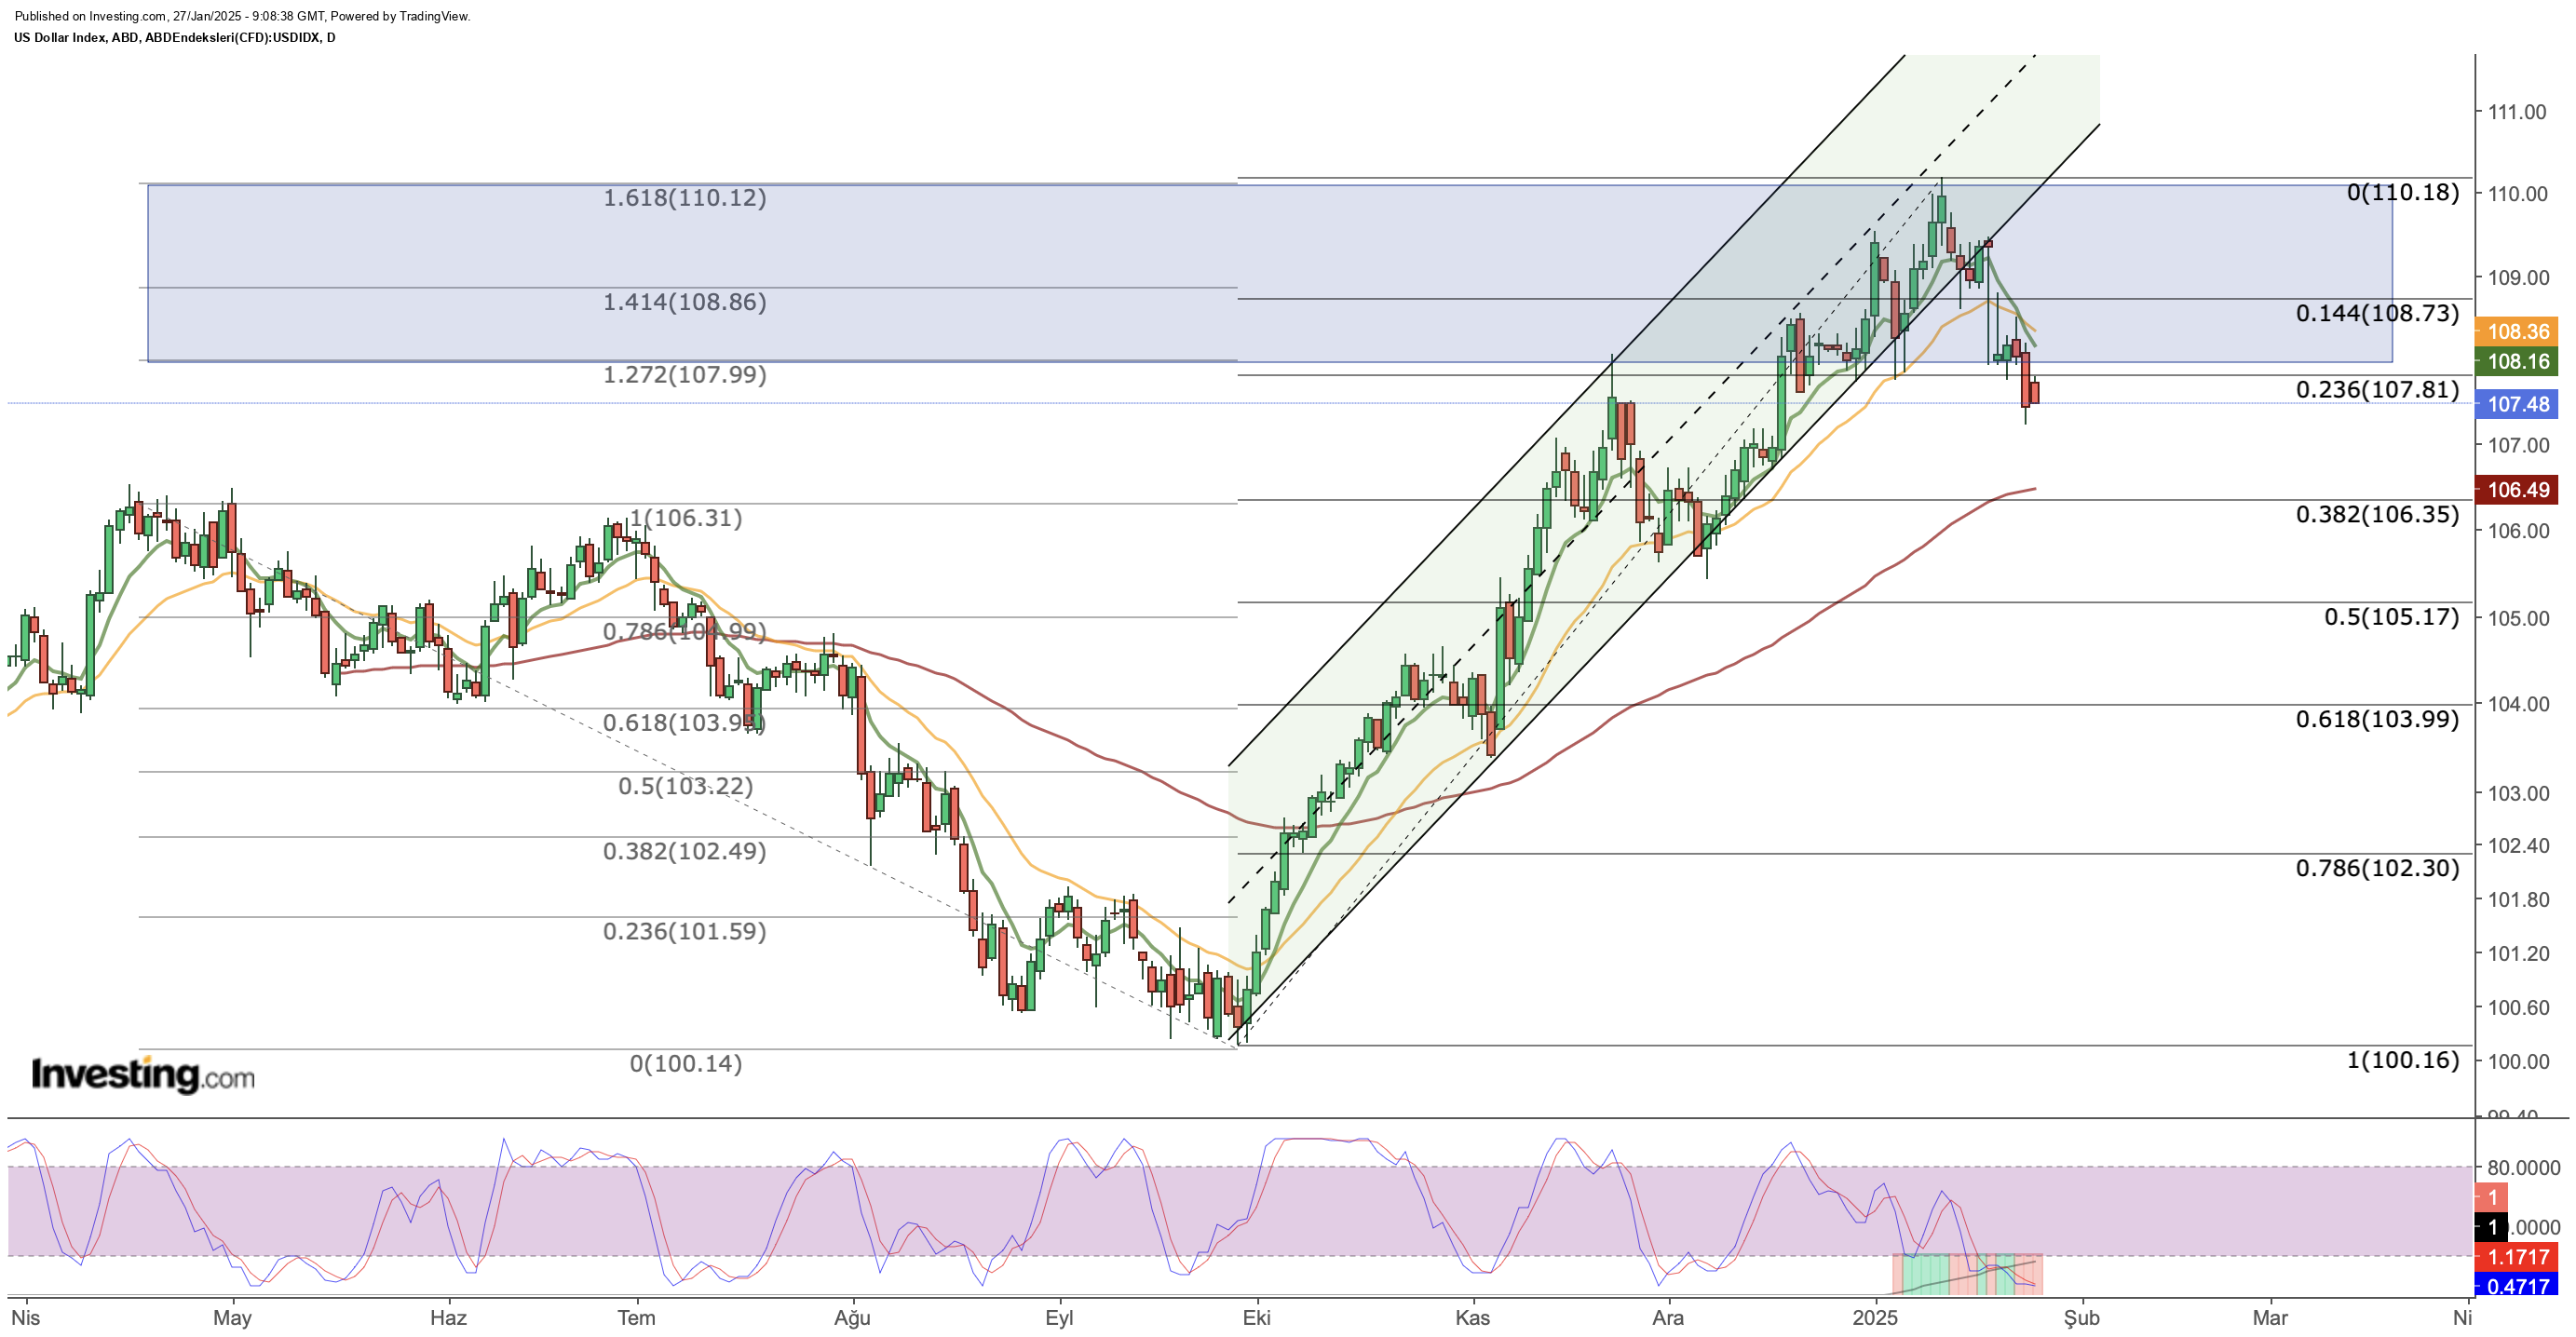Image resolution: width=2576 pixels, height=1337 pixels.
Task: Click the 2025 marker on time axis
Action: pyautogui.click(x=1874, y=1317)
